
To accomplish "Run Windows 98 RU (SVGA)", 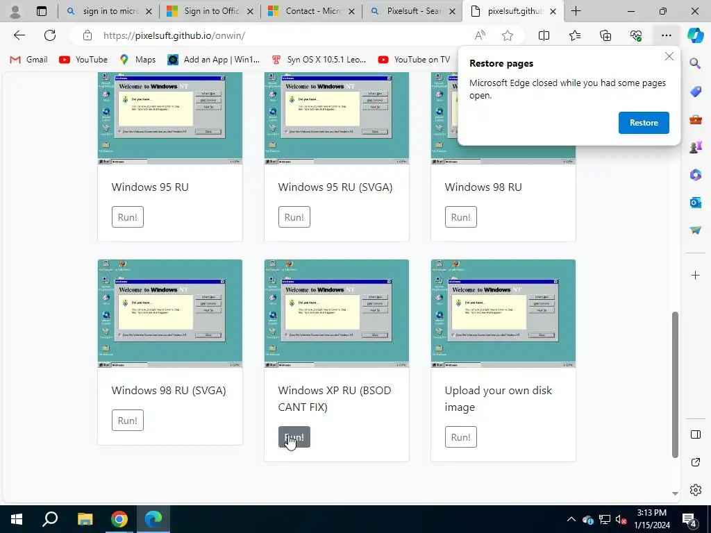I will coord(128,421).
